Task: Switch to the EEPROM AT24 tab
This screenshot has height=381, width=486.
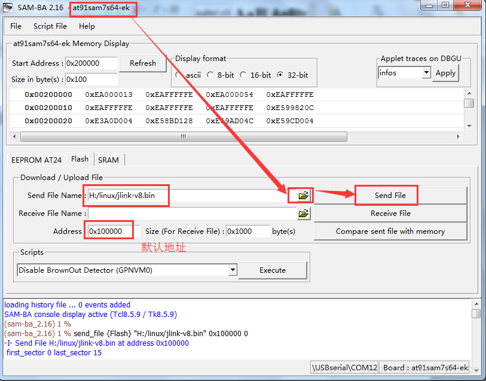Action: point(36,160)
